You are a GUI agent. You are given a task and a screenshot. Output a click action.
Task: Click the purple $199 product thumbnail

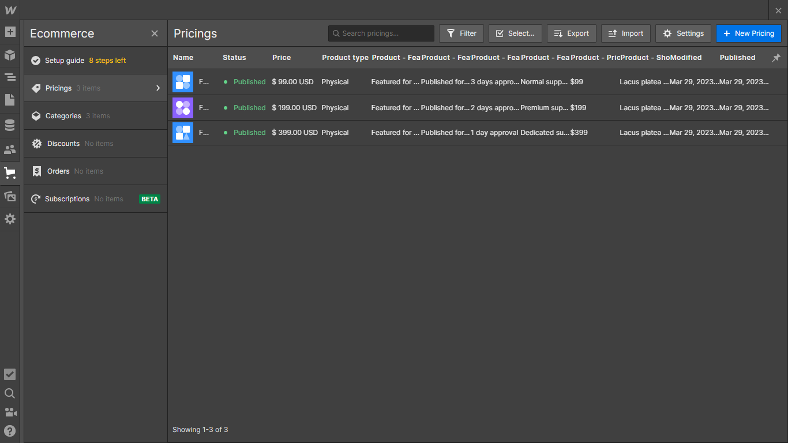pos(183,108)
